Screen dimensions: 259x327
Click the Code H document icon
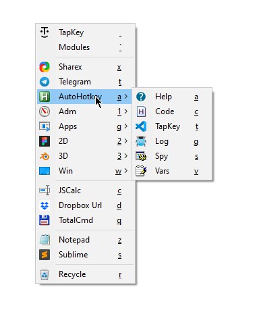pyautogui.click(x=141, y=111)
